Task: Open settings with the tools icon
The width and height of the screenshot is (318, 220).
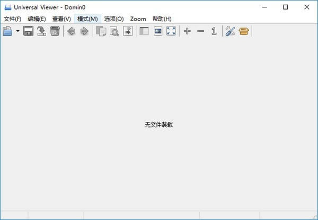Action: [x=230, y=31]
